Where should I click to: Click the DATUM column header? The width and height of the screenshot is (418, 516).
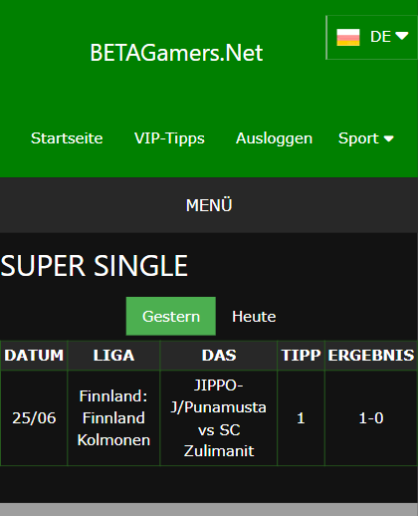(x=34, y=356)
